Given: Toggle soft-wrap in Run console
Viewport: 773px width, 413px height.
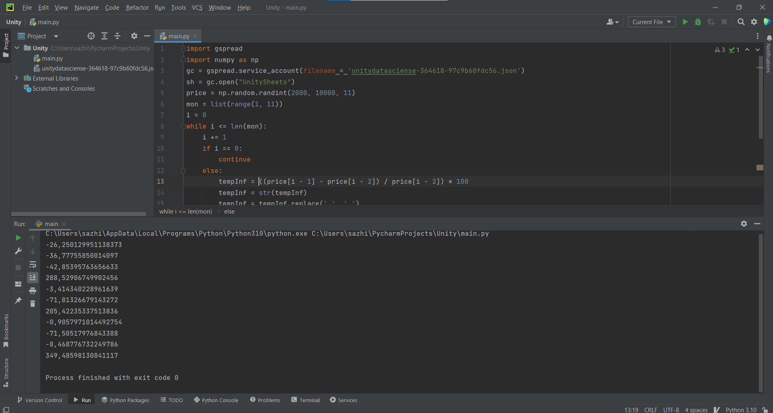Looking at the screenshot, I should [x=33, y=264].
